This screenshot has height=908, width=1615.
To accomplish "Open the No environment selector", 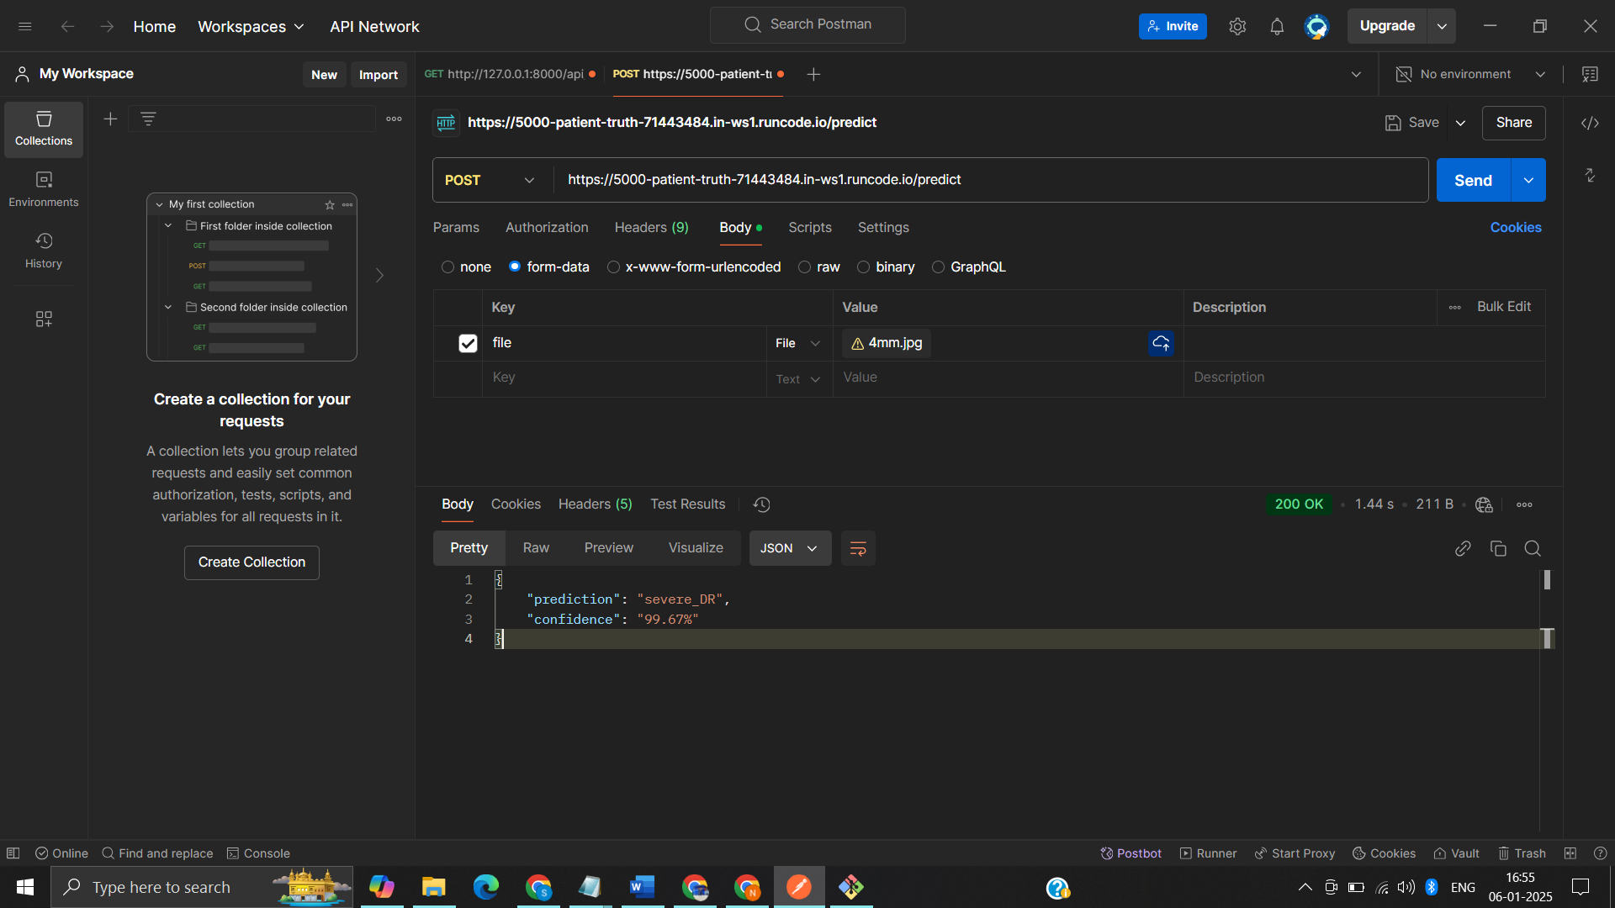I will pyautogui.click(x=1470, y=74).
